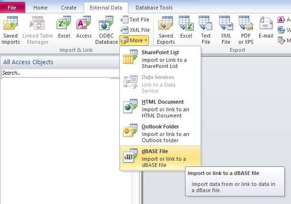Open the Database Tools tab
This screenshot has width=291, height=204.
coord(154,8)
